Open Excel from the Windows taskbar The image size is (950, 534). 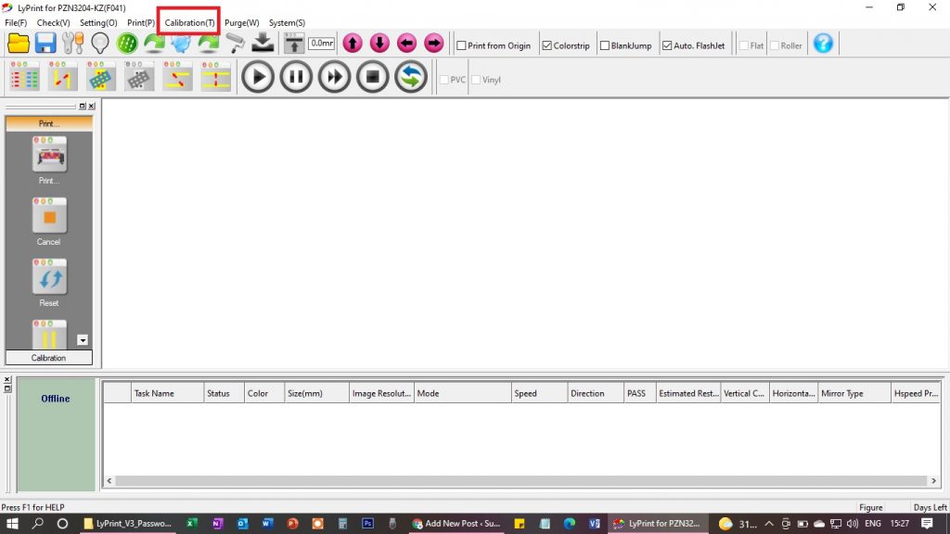tap(192, 524)
